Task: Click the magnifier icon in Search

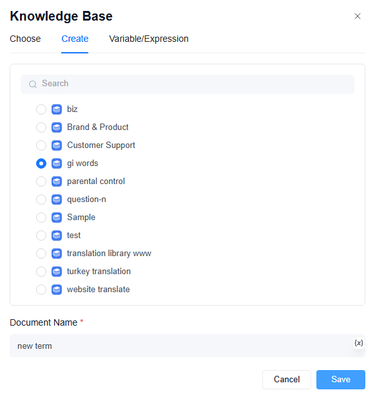Action: [x=33, y=84]
